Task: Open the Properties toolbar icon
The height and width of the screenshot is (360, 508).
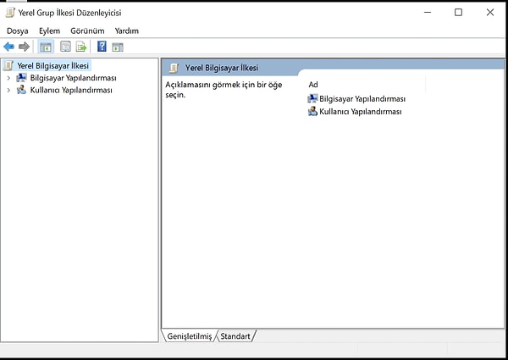Action: [65, 47]
